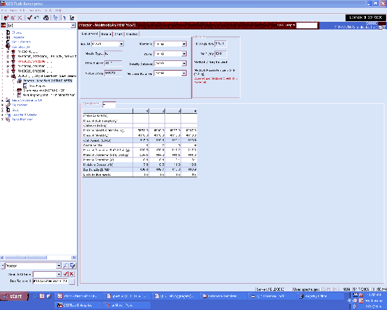Image resolution: width=387 pixels, height=310 pixels.
Task: Open the Rammer dropdown
Action: pos(184,44)
